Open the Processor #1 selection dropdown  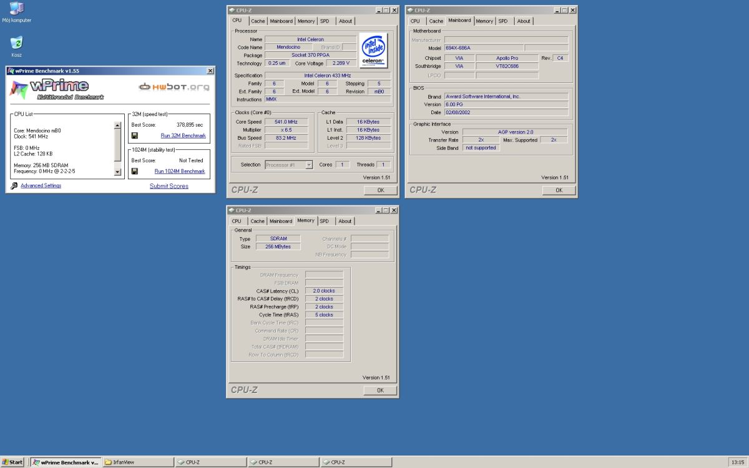pyautogui.click(x=309, y=165)
